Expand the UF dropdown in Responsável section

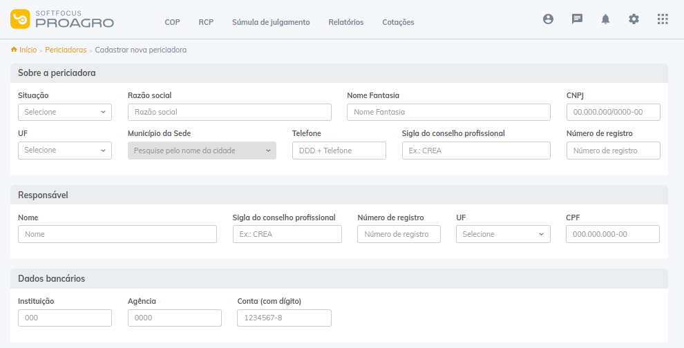[503, 234]
